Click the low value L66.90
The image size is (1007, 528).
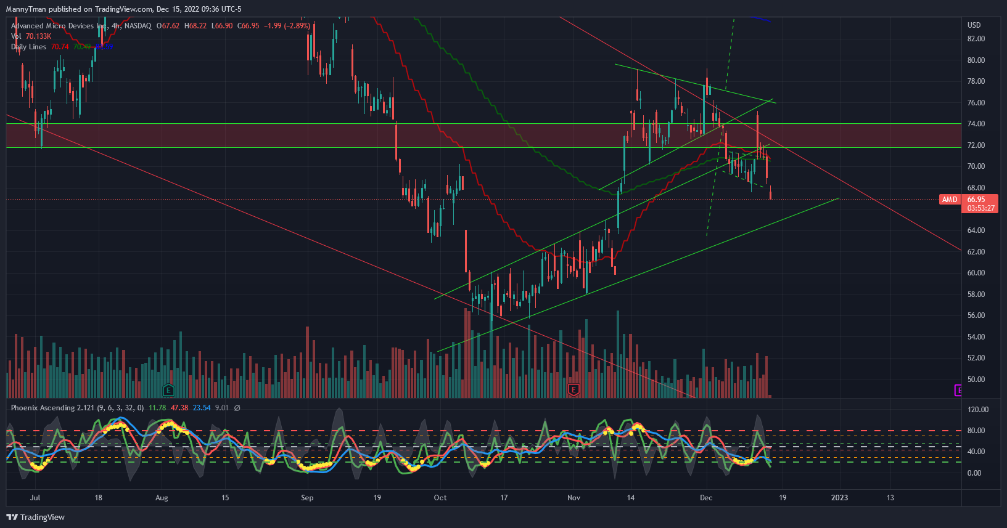pyautogui.click(x=222, y=26)
